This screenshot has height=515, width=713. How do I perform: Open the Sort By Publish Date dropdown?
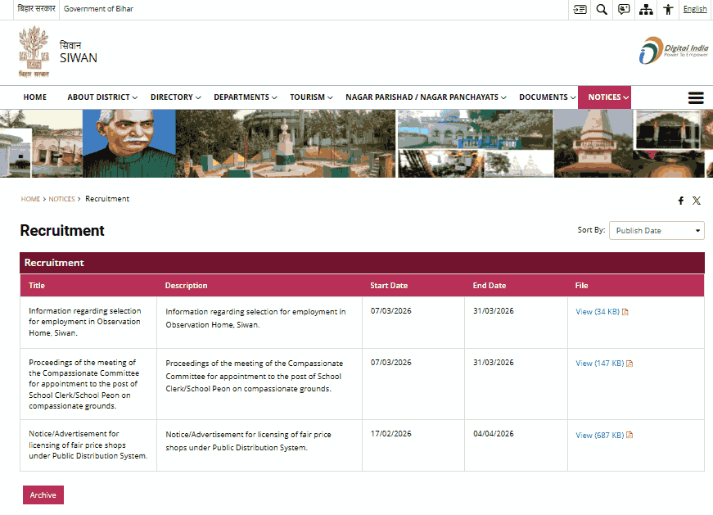tap(657, 231)
